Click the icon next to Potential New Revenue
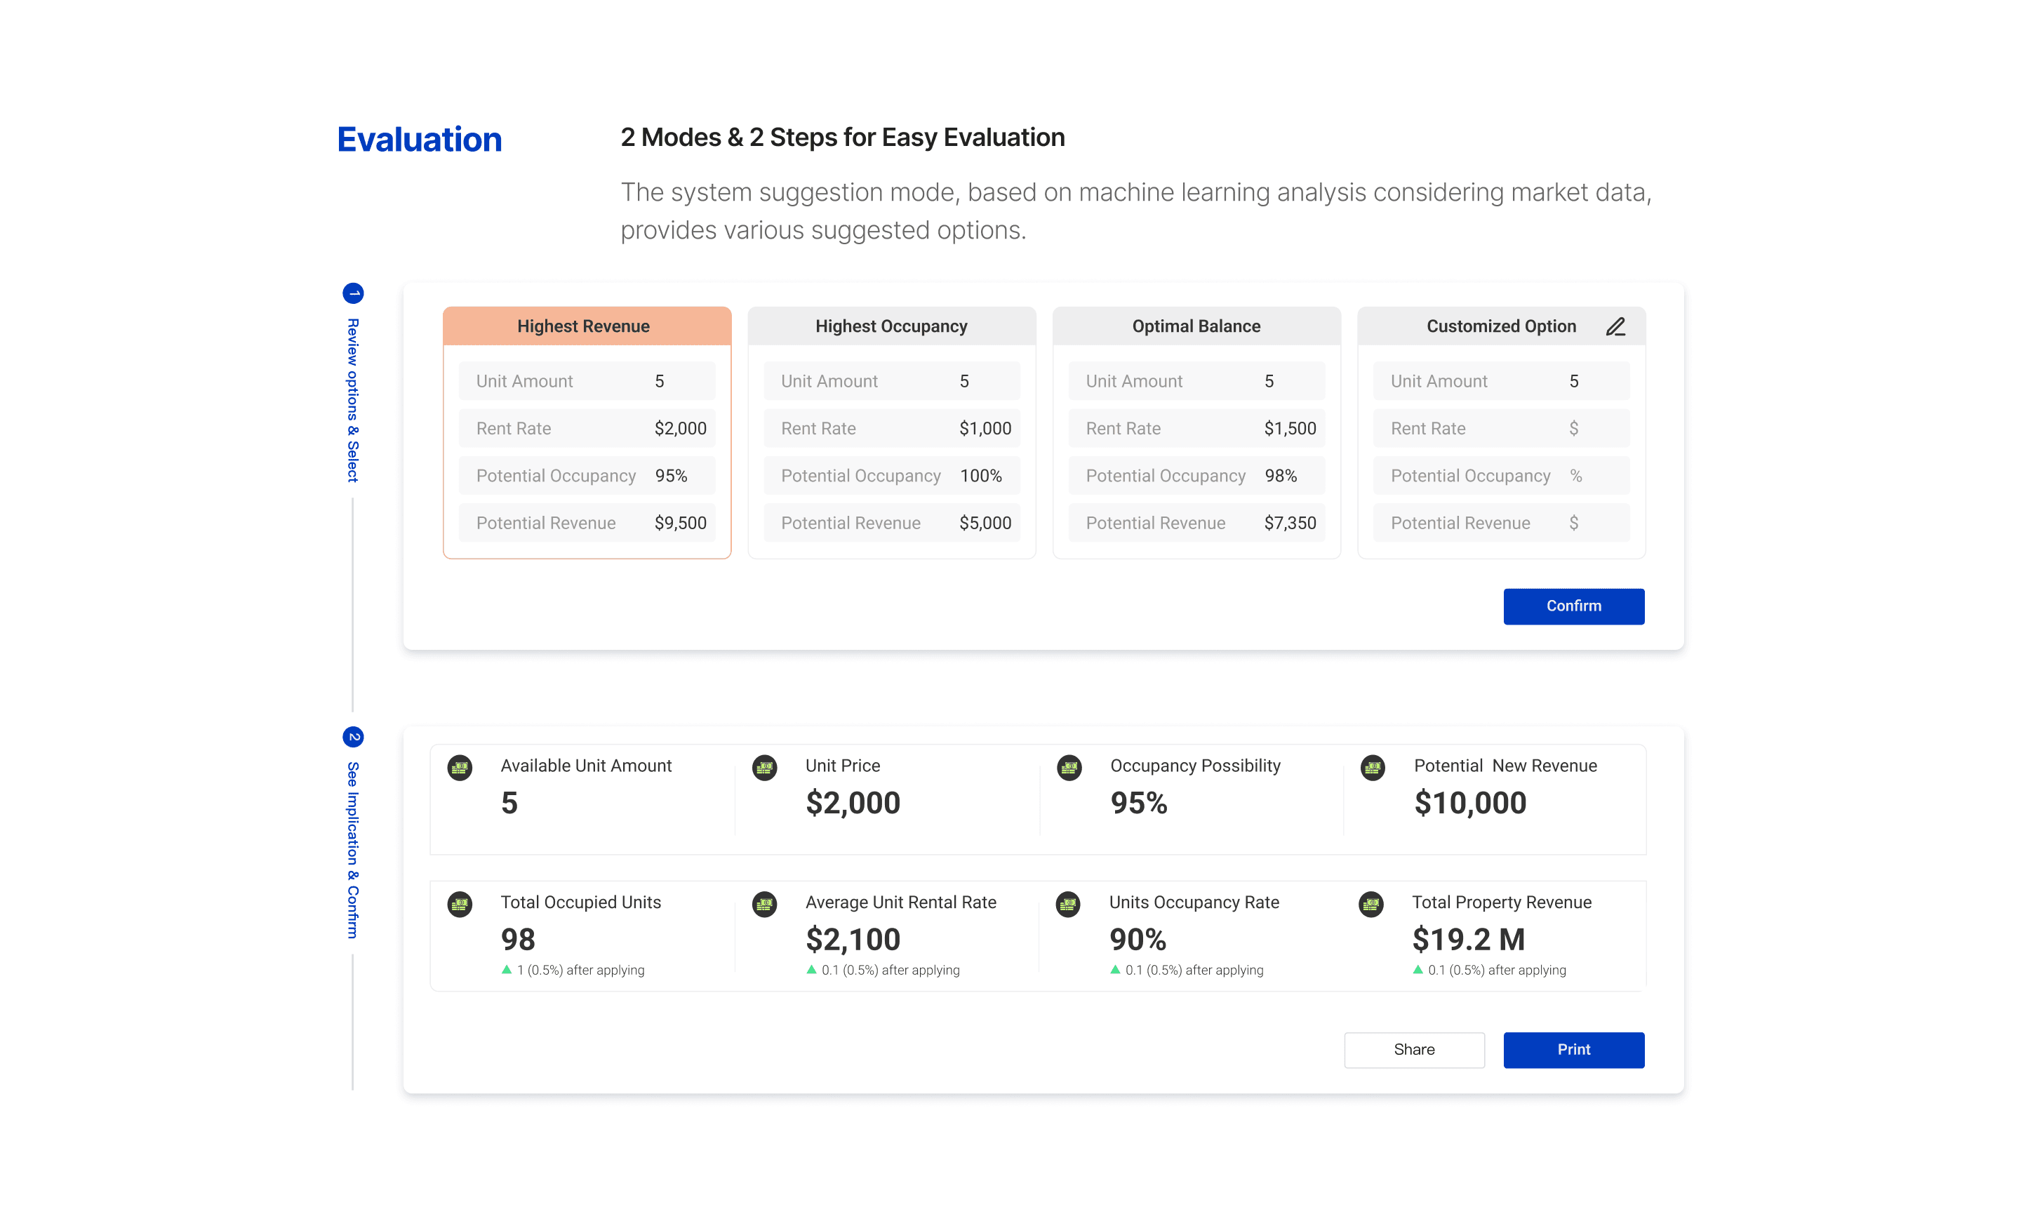Image resolution: width=2021 pixels, height=1212 pixels. click(1373, 768)
